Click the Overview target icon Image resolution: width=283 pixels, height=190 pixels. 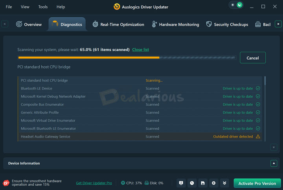pyautogui.click(x=19, y=24)
